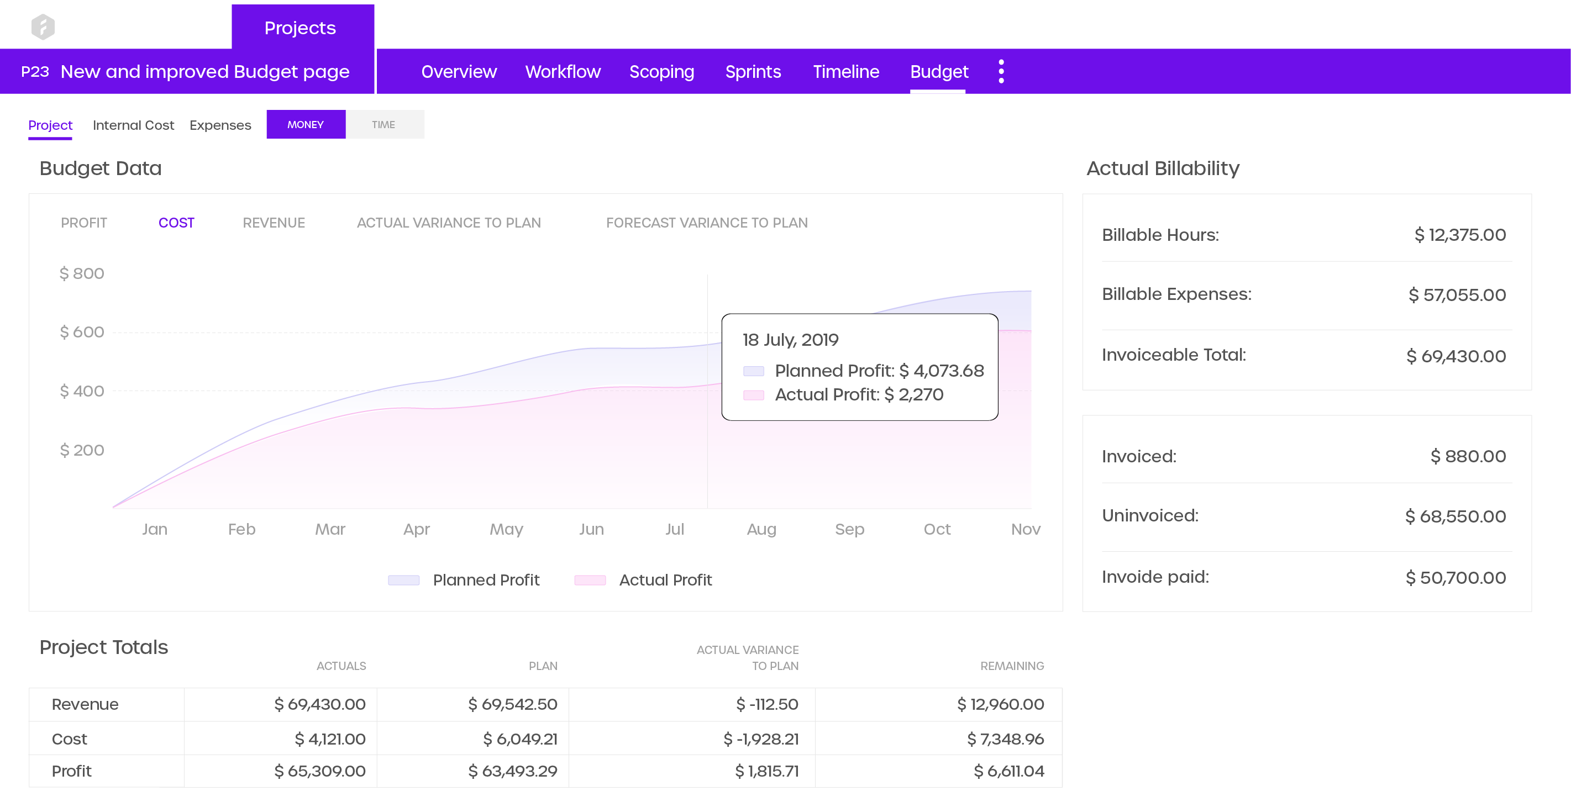Click the app logo icon
The height and width of the screenshot is (807, 1571).
click(43, 27)
